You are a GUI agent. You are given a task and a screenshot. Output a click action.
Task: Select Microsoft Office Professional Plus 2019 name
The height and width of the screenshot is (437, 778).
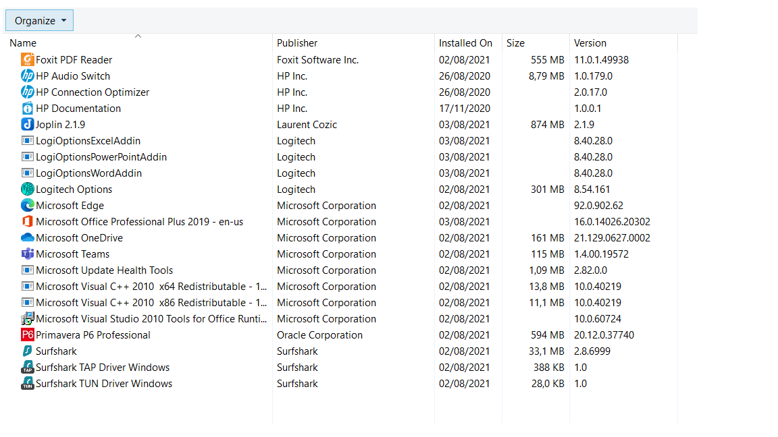pos(139,222)
